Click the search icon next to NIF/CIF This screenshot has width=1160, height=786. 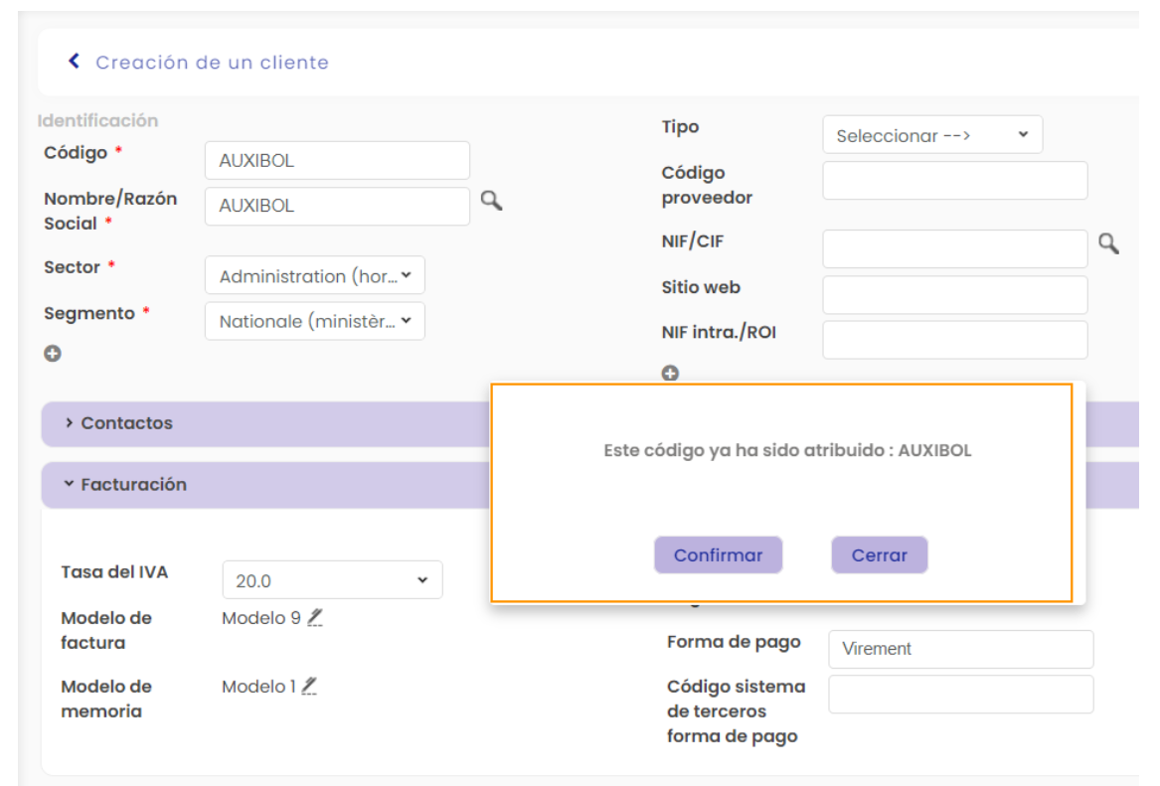pos(1108,243)
